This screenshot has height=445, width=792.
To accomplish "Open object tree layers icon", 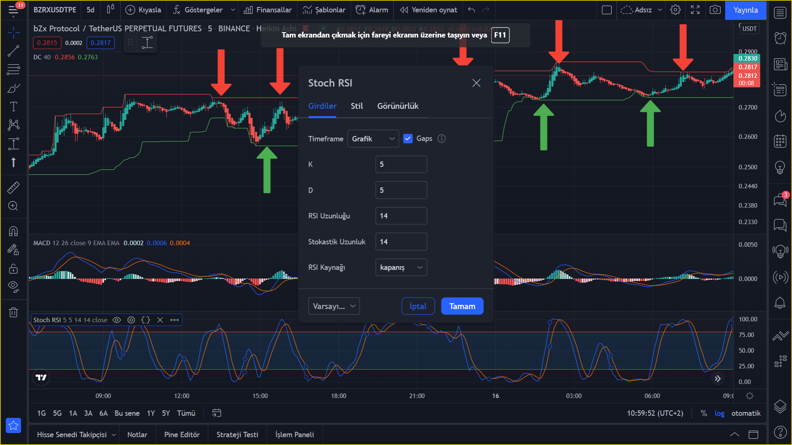I will pos(780,407).
